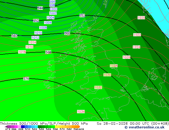
Task: Click the 1032 isobar label
Action: pos(98,87)
